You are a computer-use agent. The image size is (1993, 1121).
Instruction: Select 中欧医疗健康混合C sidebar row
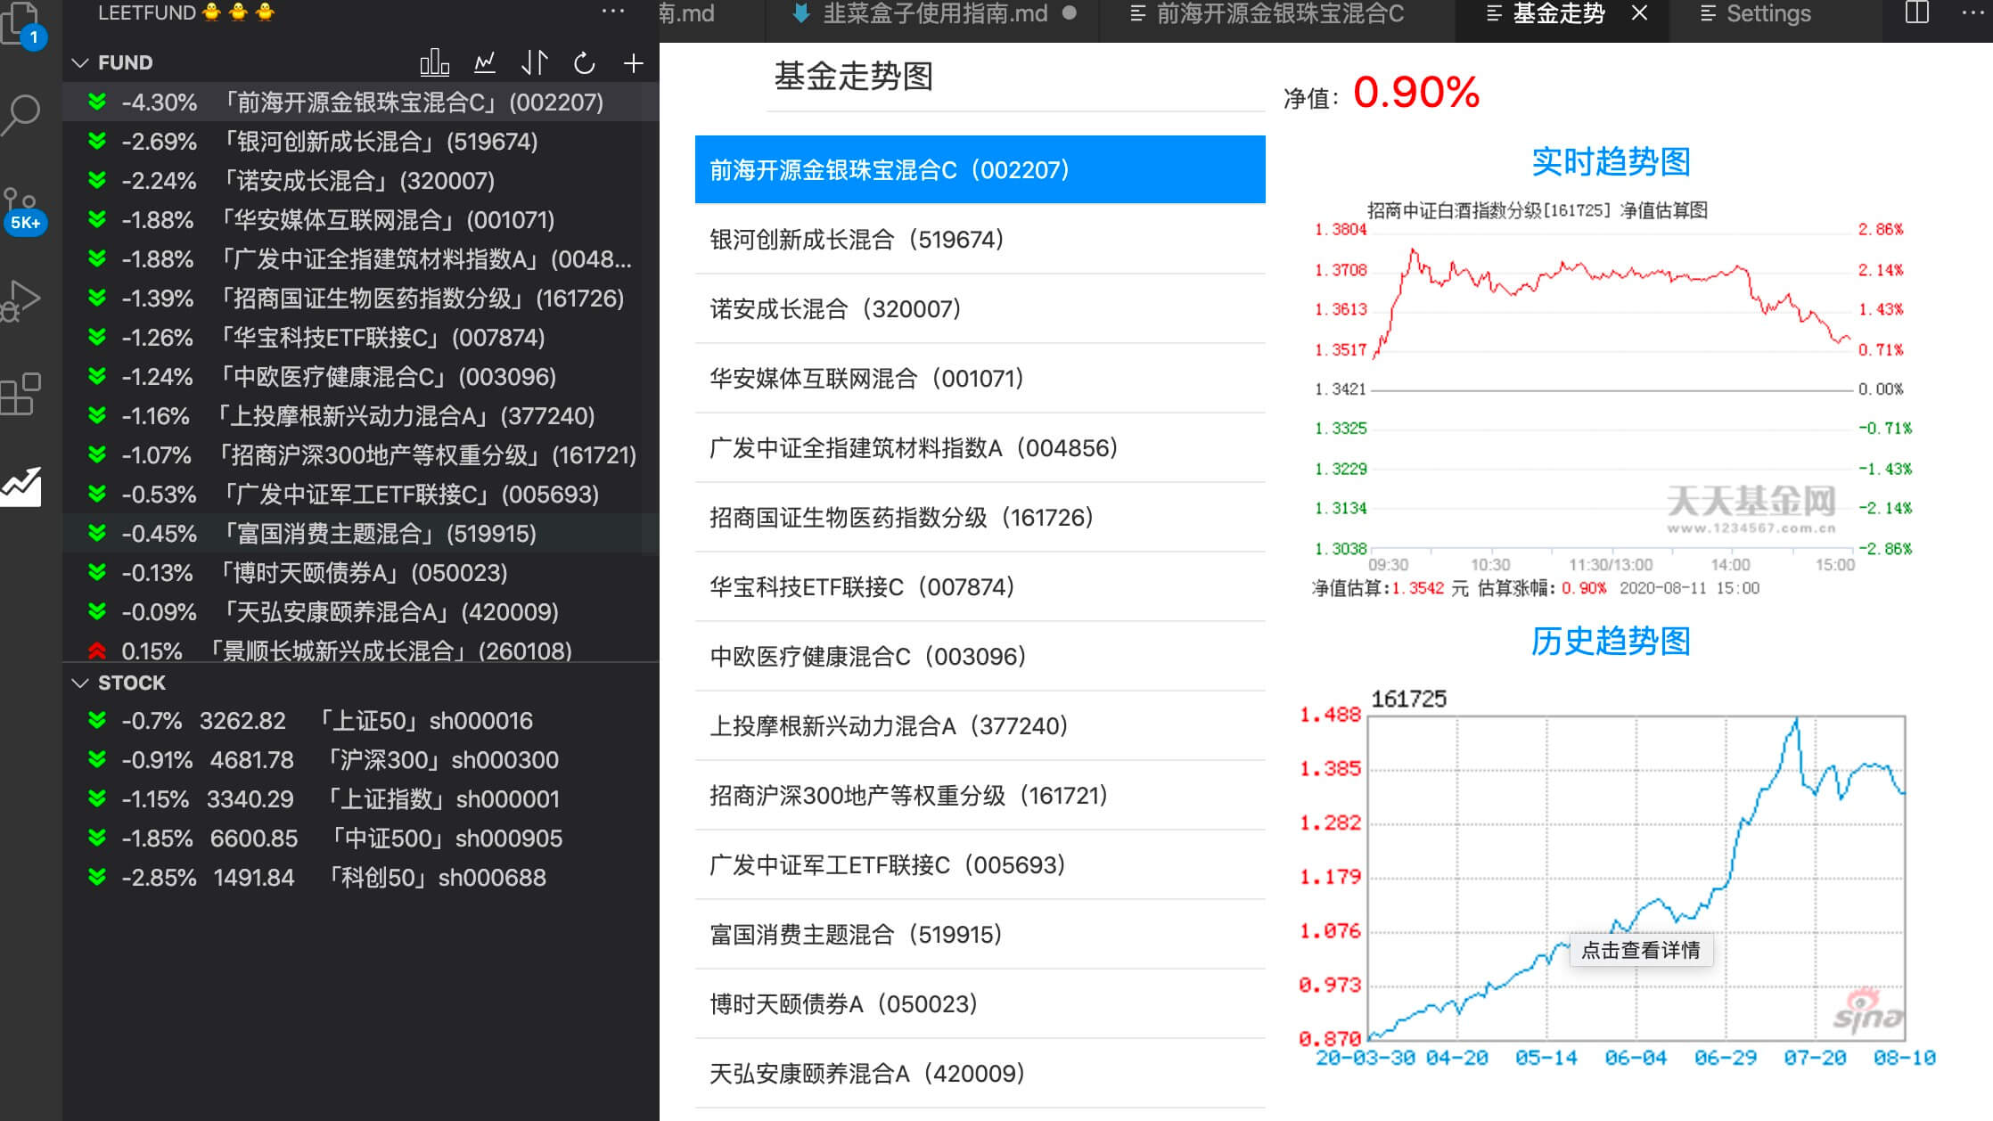pos(361,377)
